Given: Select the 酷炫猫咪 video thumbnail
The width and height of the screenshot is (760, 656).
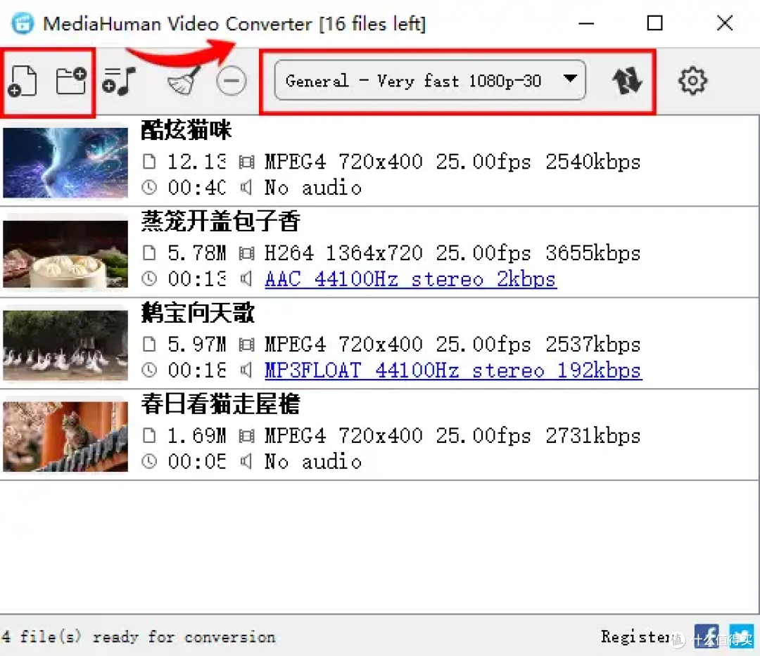Looking at the screenshot, I should 65,162.
